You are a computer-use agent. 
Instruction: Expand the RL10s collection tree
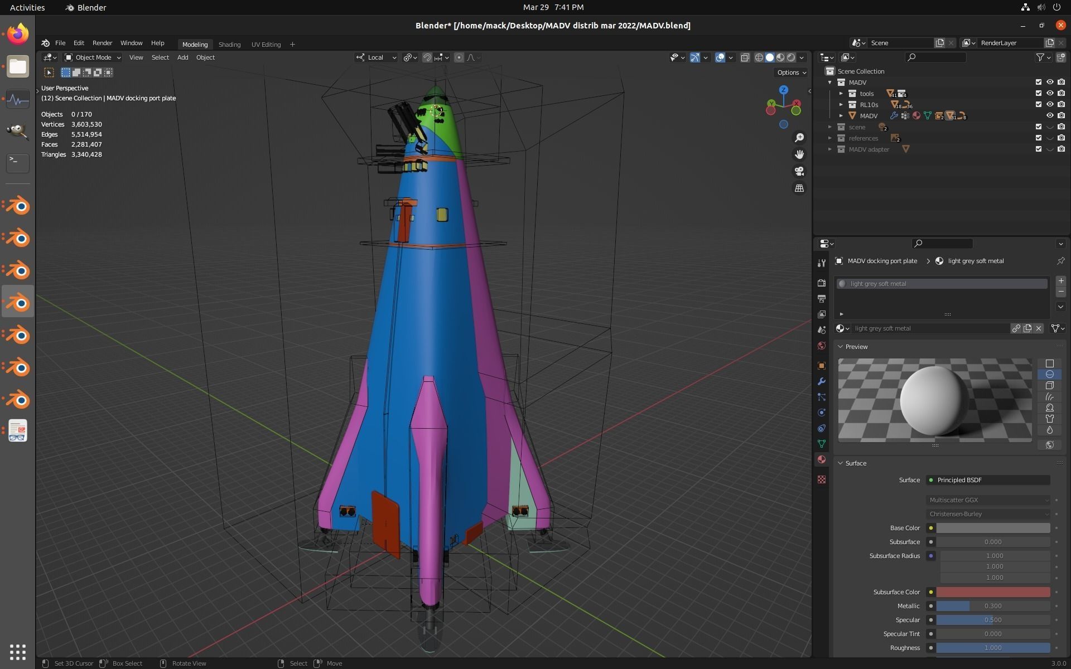pyautogui.click(x=841, y=105)
